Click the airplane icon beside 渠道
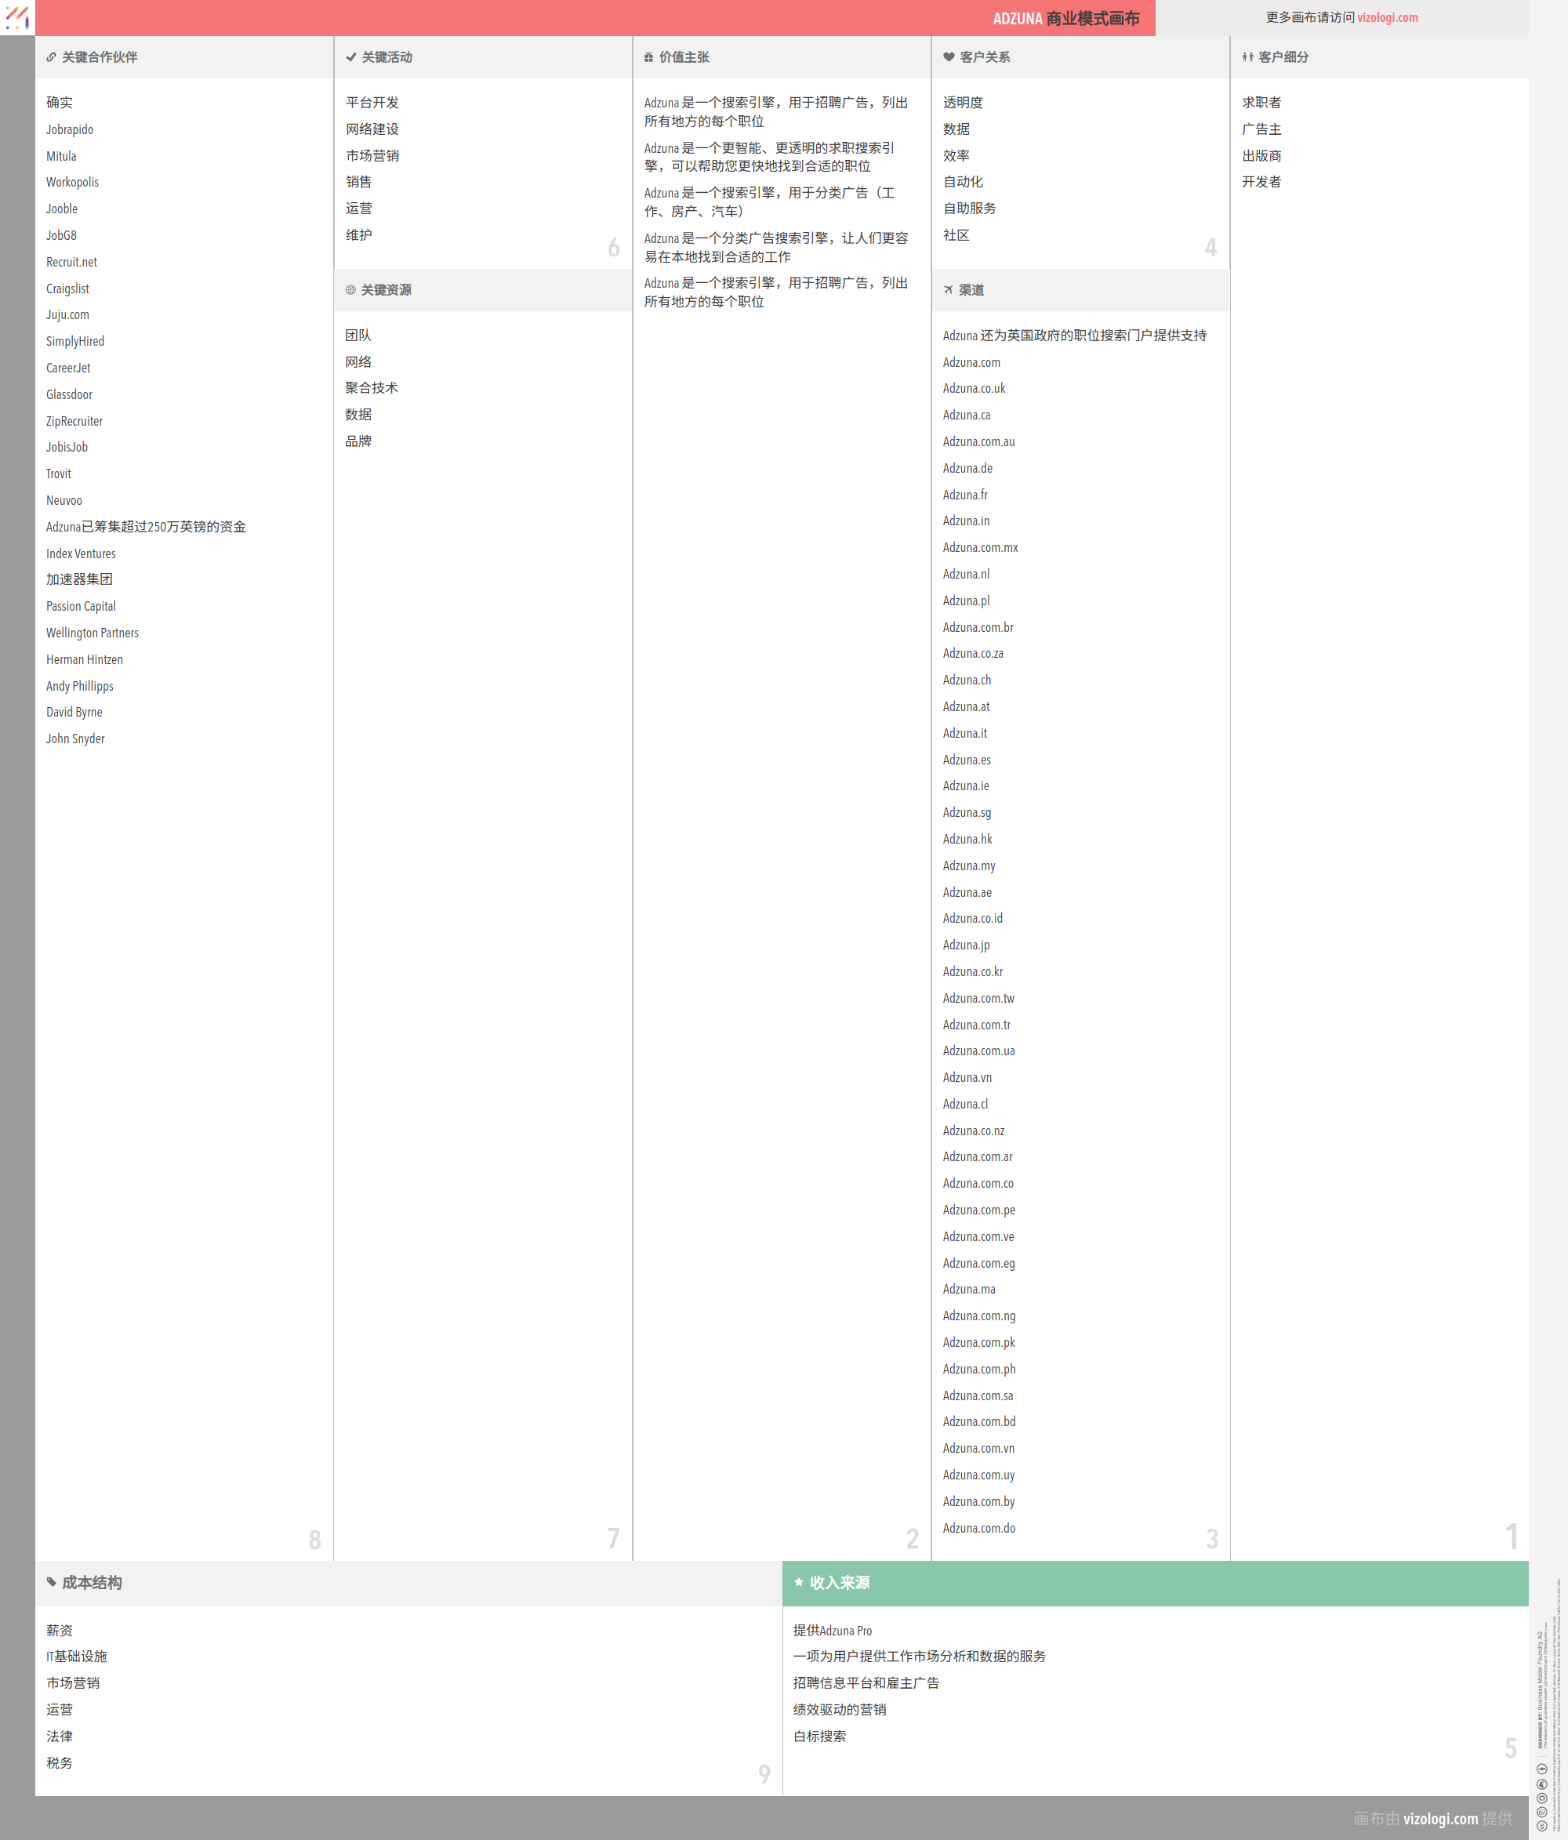The image size is (1568, 1840). click(949, 289)
